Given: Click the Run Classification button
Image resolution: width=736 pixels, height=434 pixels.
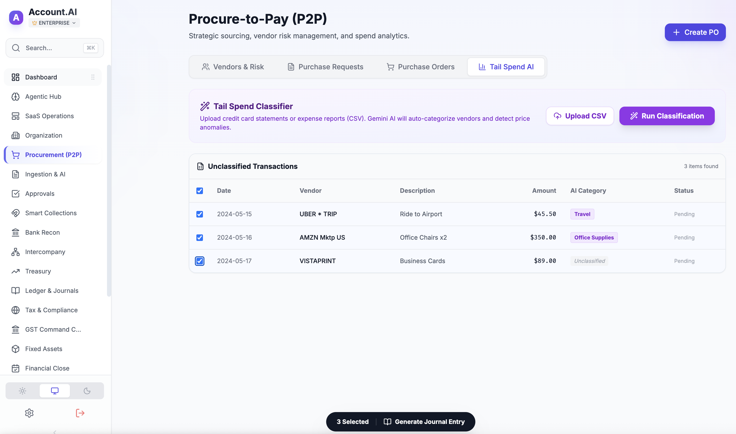Looking at the screenshot, I should [x=667, y=116].
